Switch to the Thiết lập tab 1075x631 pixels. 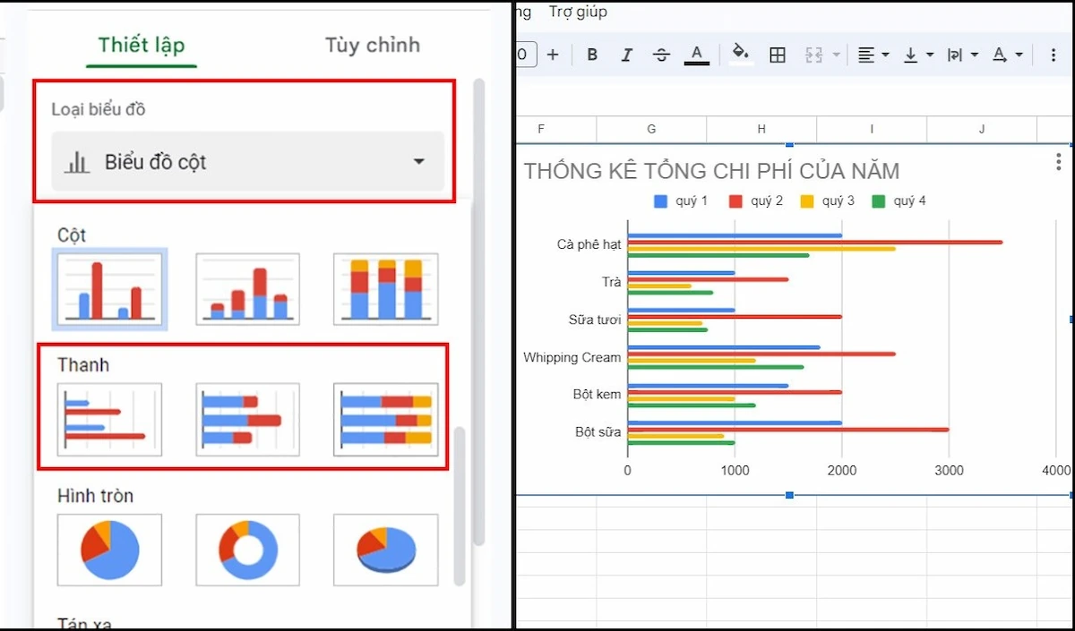point(142,45)
